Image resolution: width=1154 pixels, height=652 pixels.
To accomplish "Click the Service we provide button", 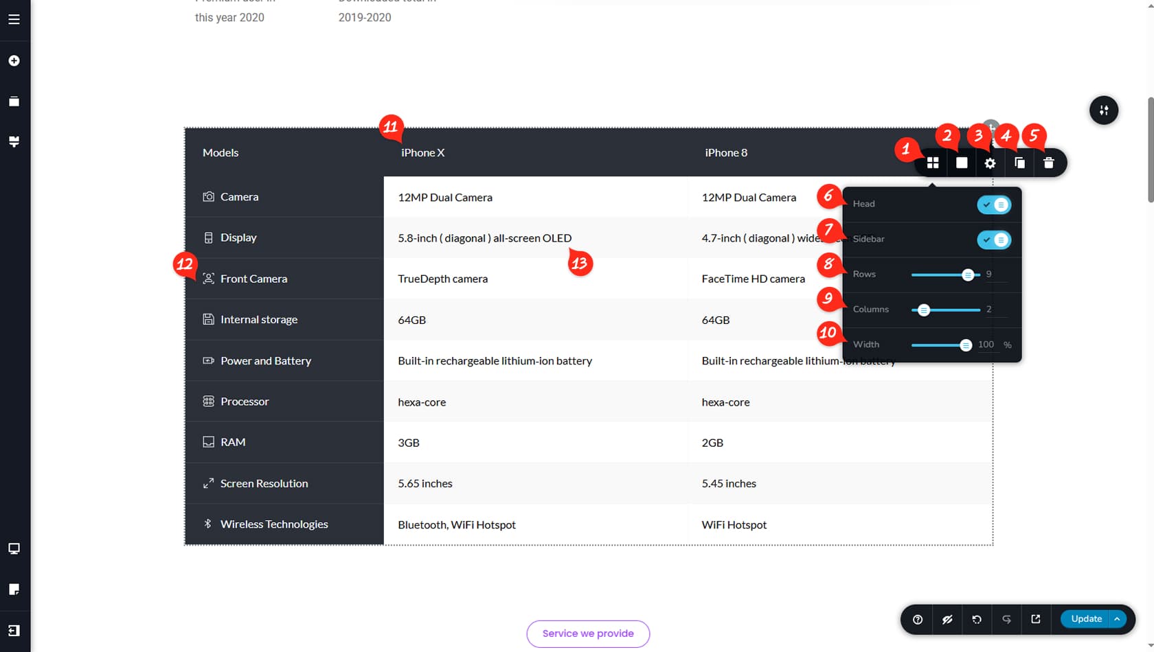I will [588, 633].
